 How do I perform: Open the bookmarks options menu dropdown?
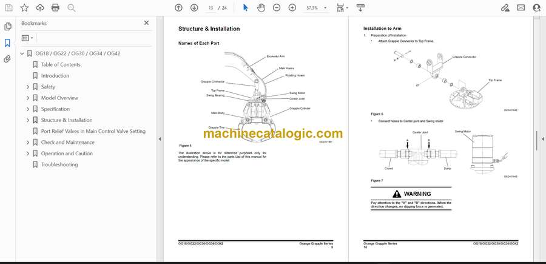point(27,38)
